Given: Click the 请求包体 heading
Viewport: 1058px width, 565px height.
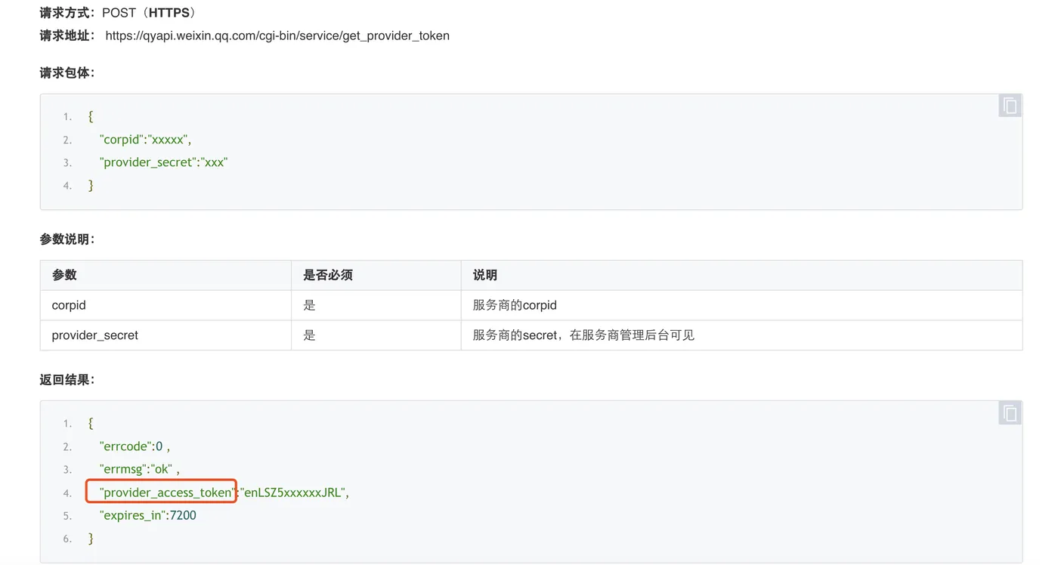Looking at the screenshot, I should tap(67, 73).
